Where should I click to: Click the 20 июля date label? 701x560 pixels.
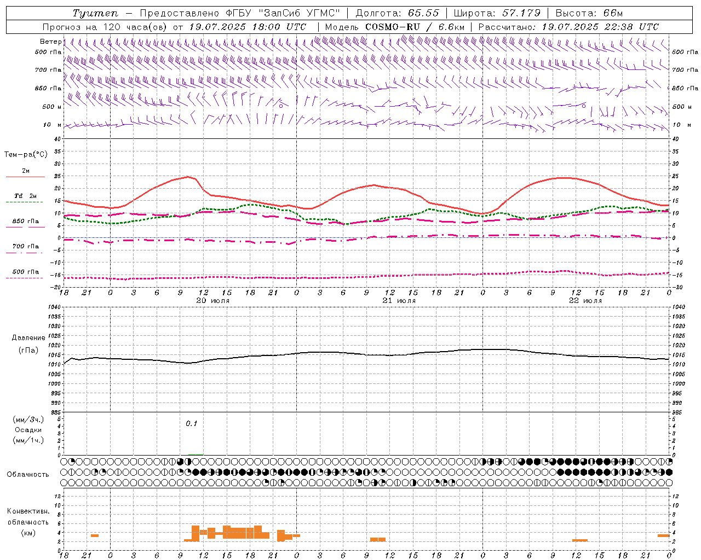212,301
